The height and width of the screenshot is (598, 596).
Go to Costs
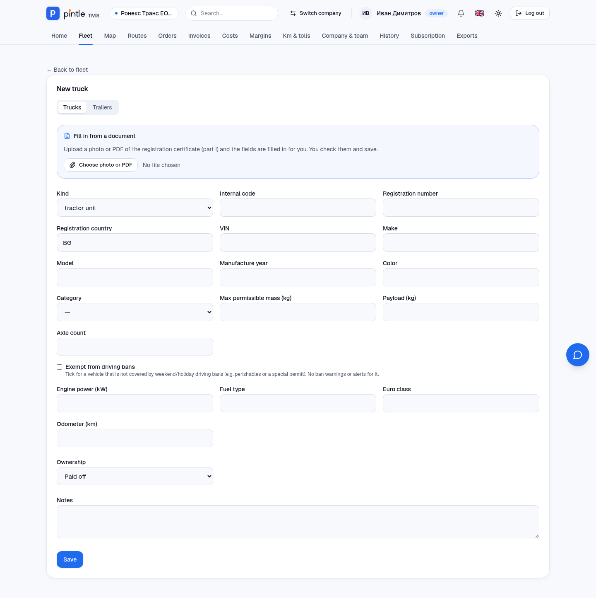pos(230,36)
